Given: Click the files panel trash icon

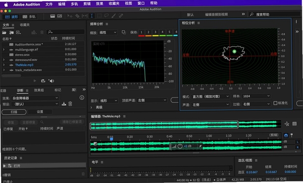Looking at the screenshot, I should click(42, 32).
